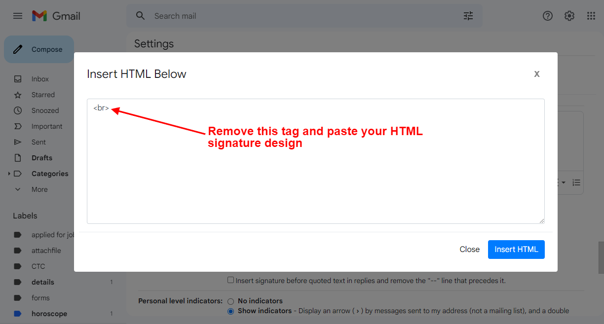Click the Starred star icon
This screenshot has width=604, height=324.
[x=18, y=95]
